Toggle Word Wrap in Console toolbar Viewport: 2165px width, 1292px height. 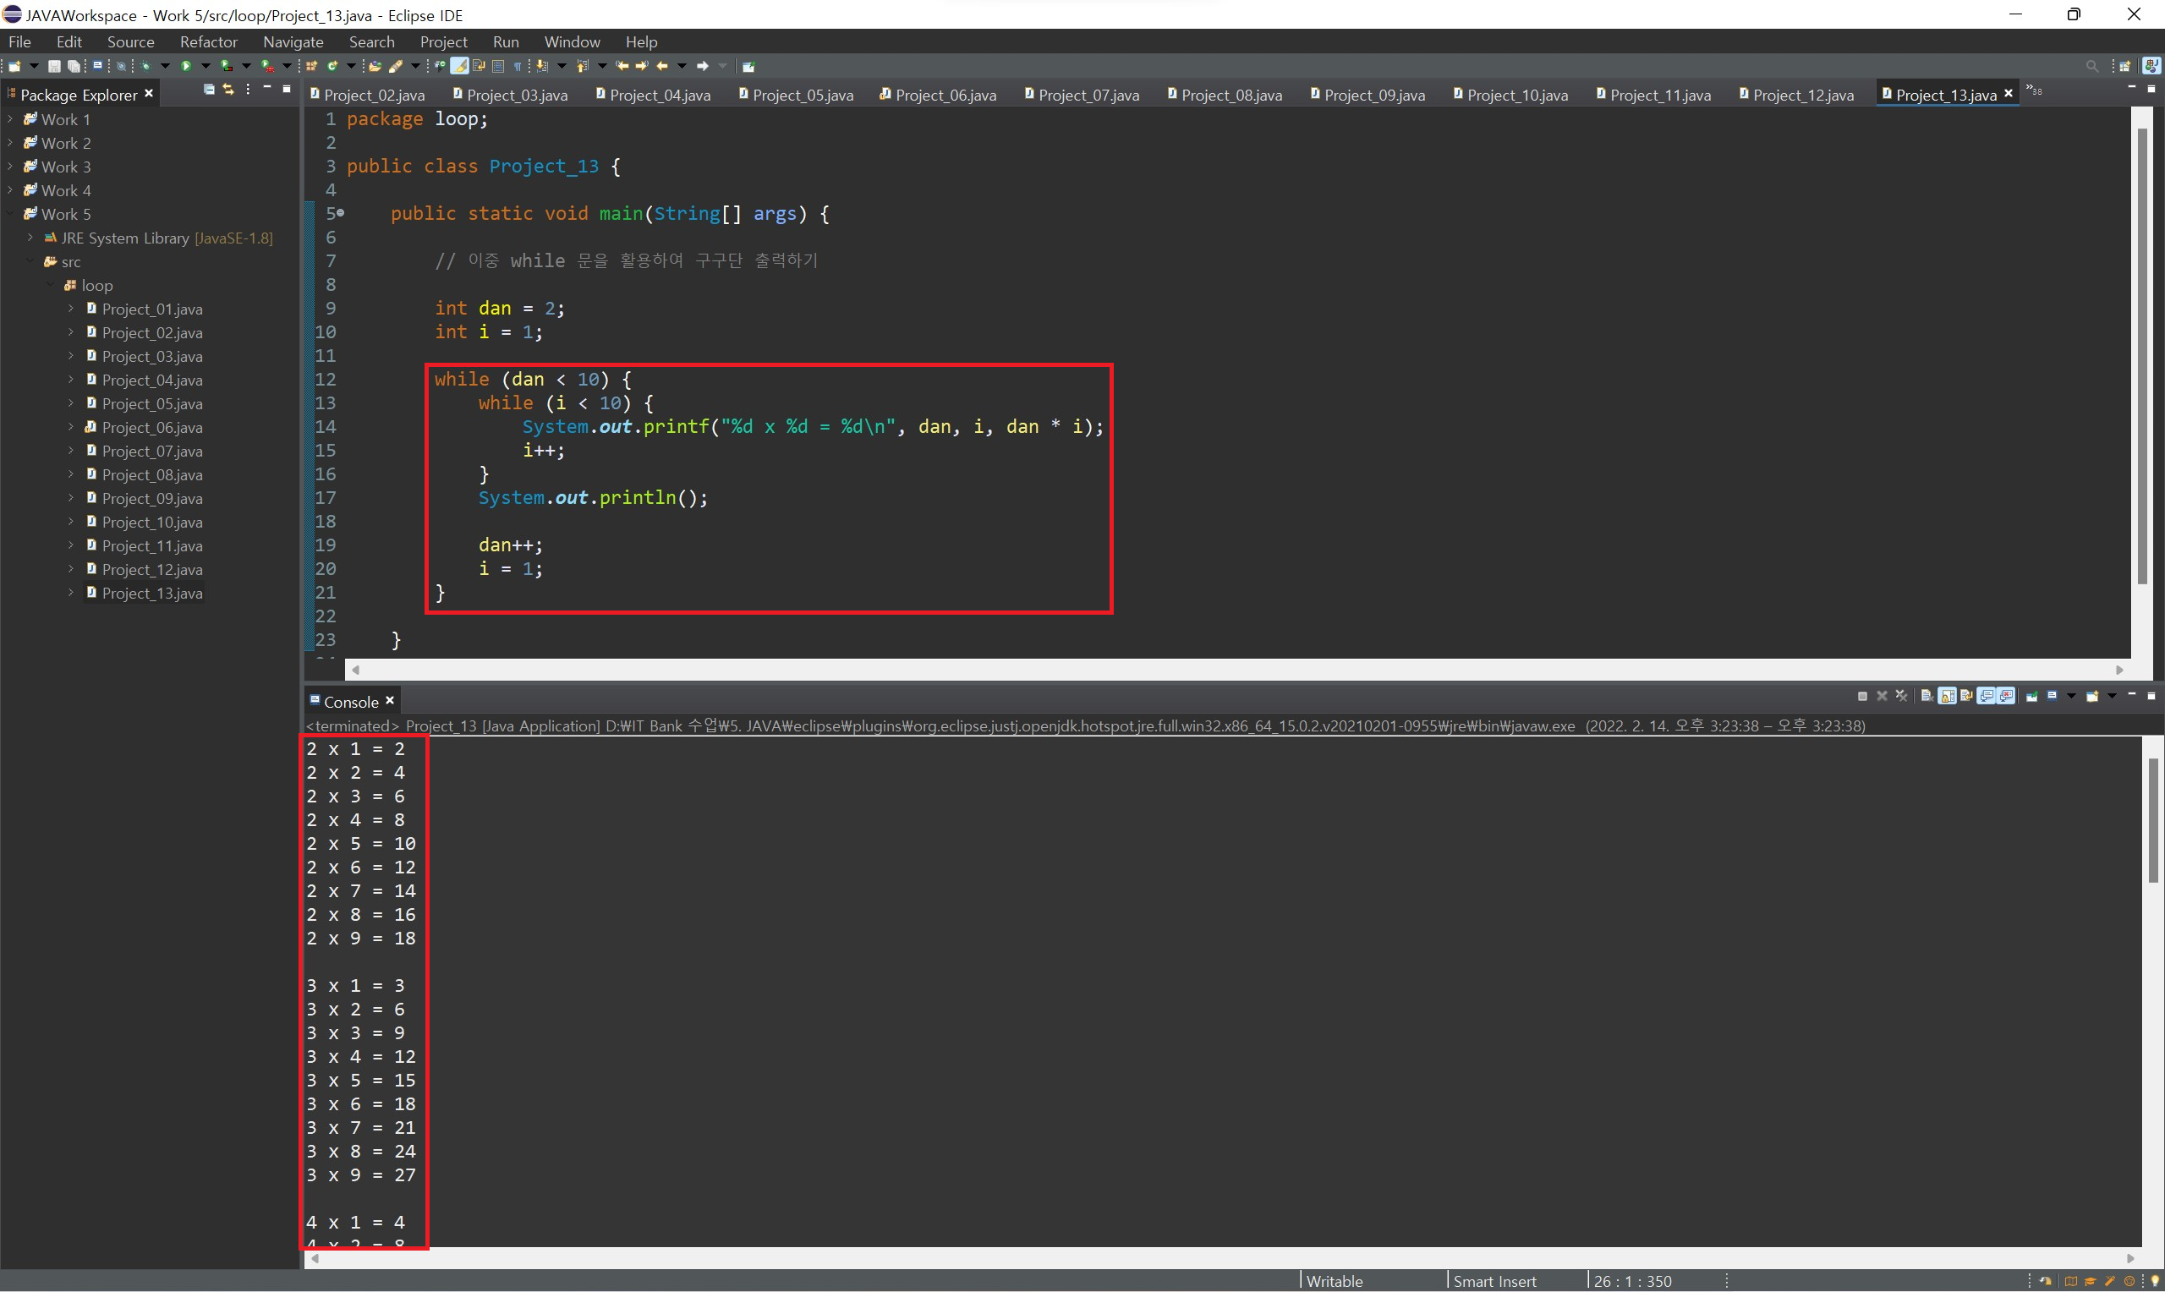(1966, 697)
